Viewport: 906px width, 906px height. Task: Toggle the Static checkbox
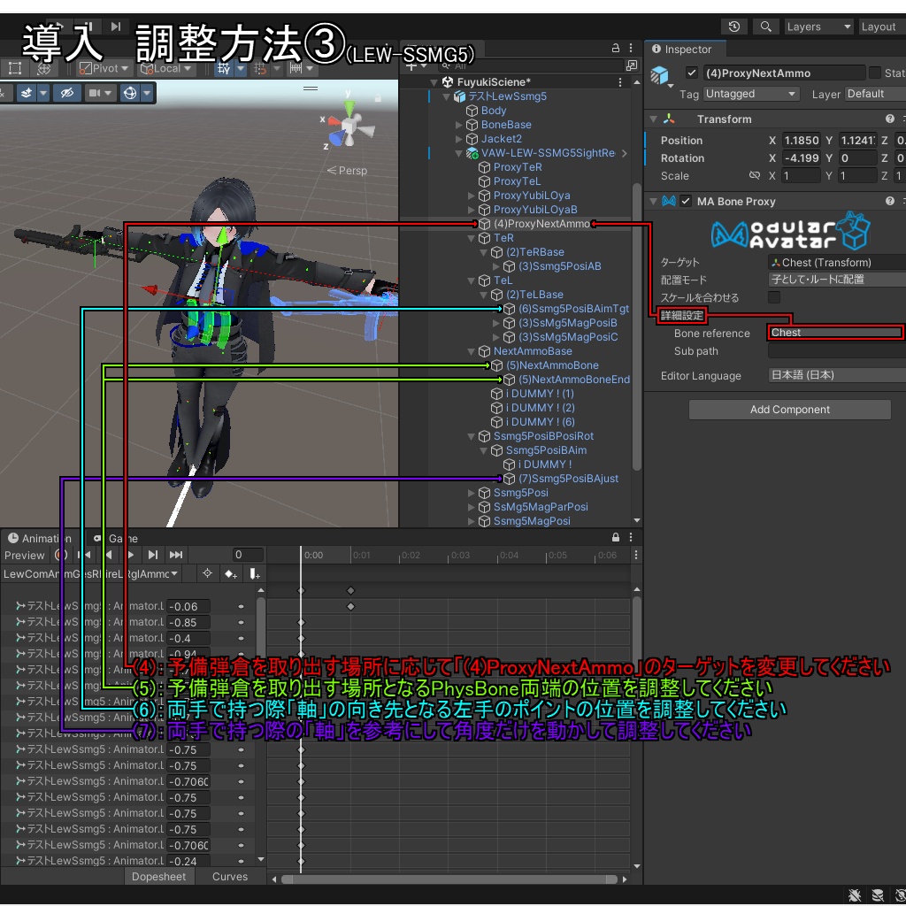pyautogui.click(x=875, y=73)
